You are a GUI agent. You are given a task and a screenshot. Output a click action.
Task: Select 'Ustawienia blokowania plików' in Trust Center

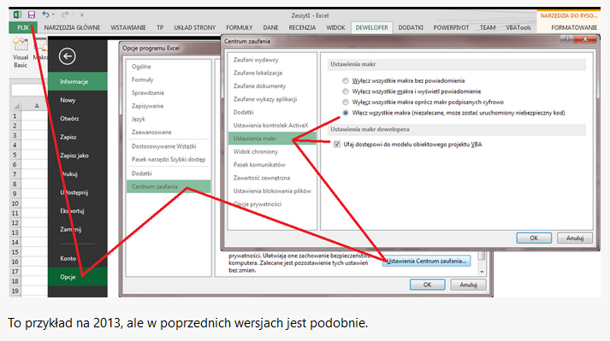pyautogui.click(x=272, y=191)
